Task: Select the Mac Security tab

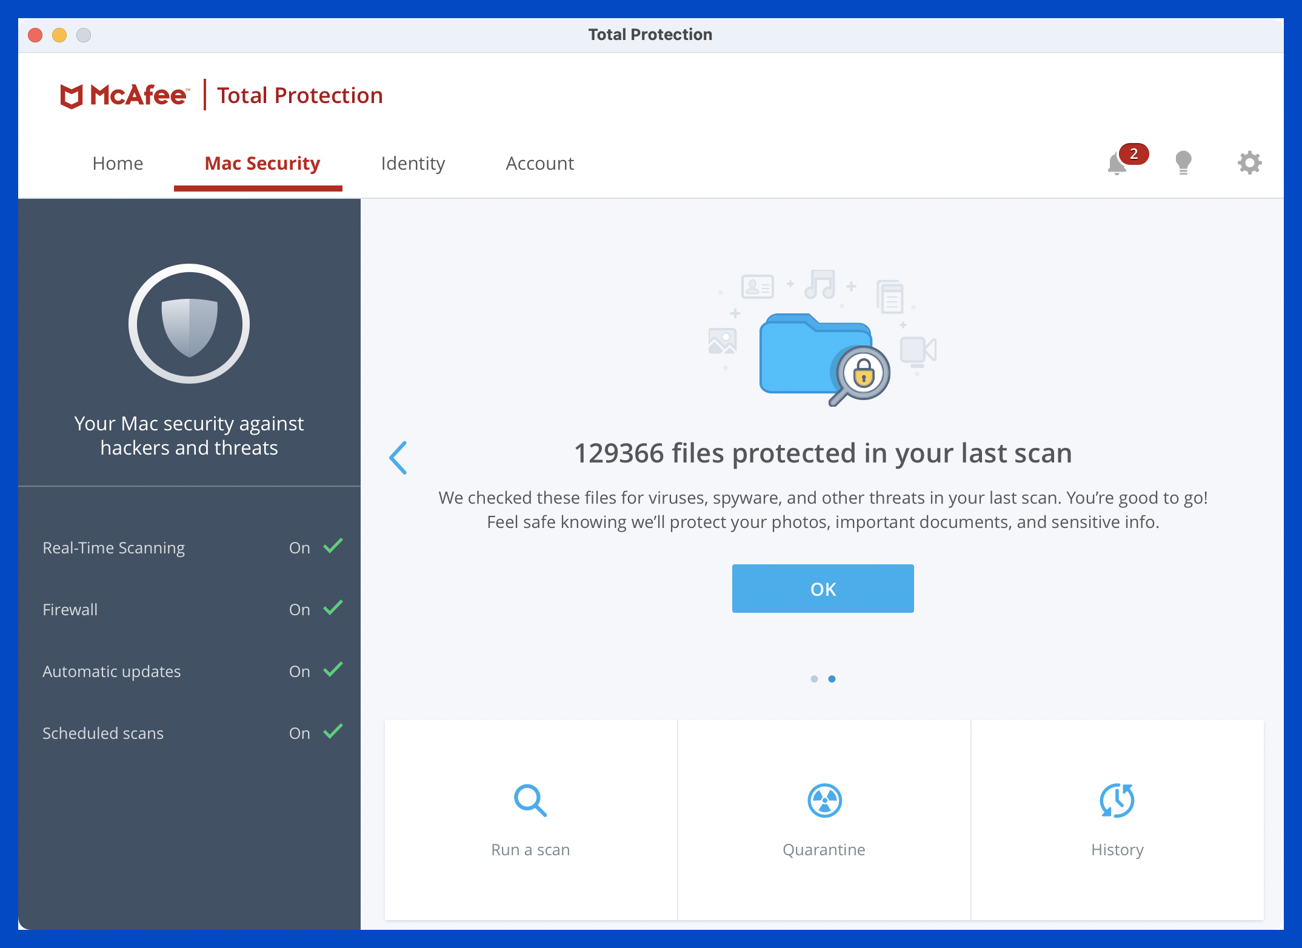Action: [262, 164]
